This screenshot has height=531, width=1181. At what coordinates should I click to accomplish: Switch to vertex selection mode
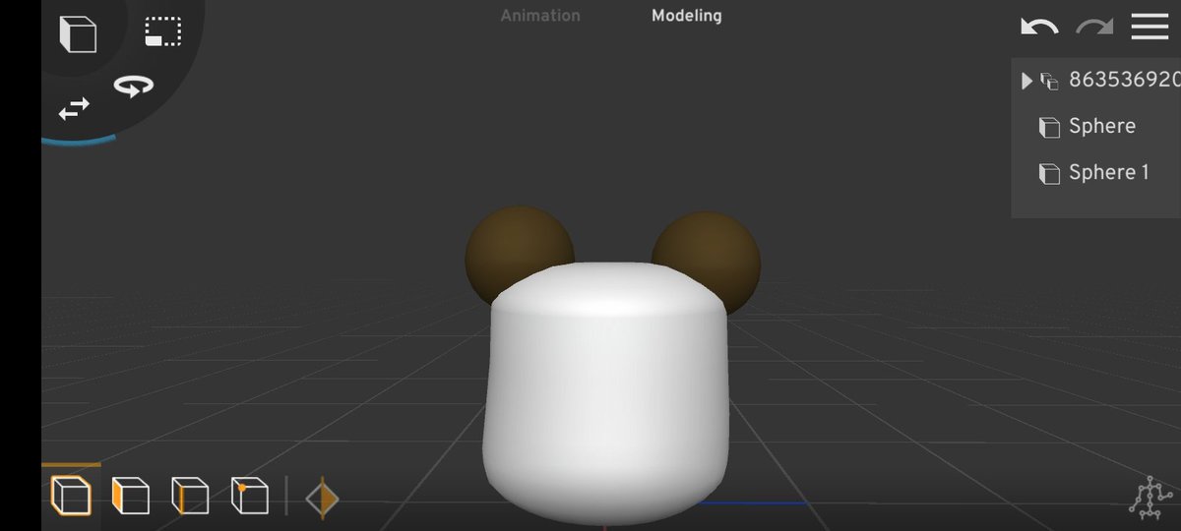[249, 496]
